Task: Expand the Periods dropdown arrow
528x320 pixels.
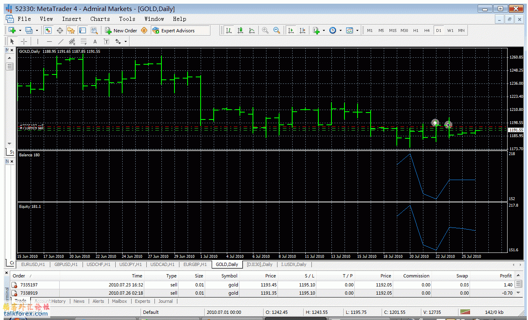Action: point(341,30)
